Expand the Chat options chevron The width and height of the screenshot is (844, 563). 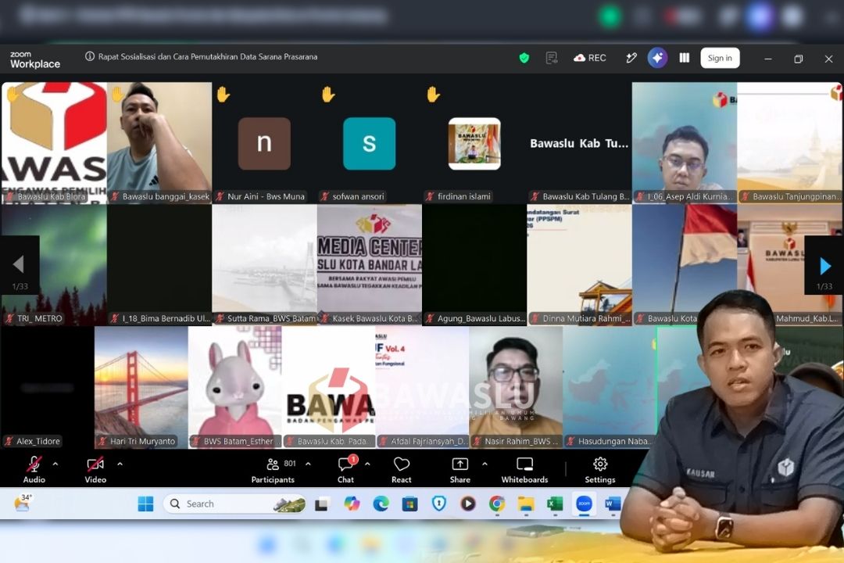click(367, 464)
